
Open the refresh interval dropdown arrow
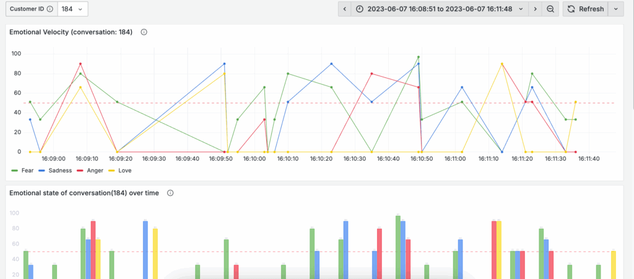[615, 9]
